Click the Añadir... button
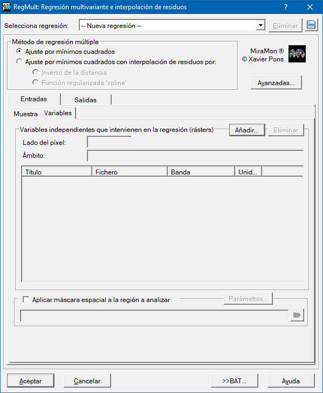The height and width of the screenshot is (393, 323). point(247,130)
